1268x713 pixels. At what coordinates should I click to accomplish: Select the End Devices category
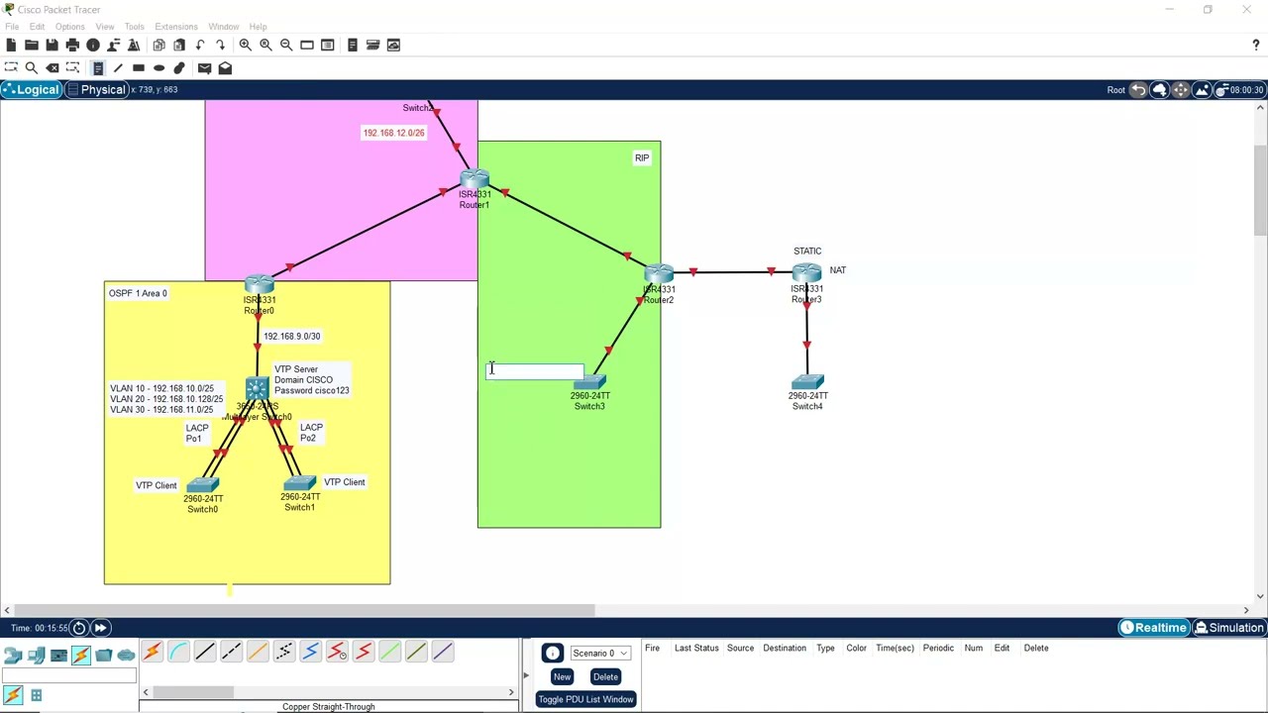pos(36,655)
